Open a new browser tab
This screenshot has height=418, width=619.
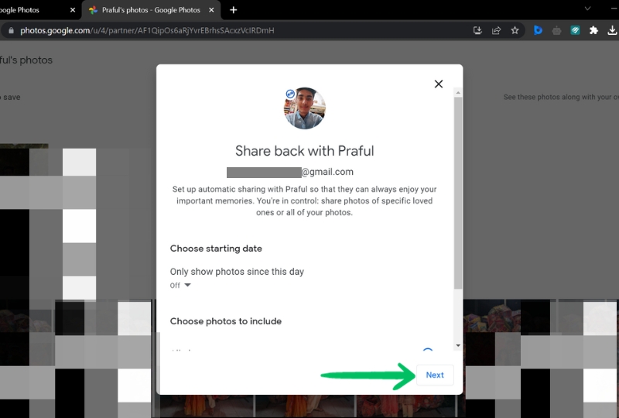(234, 10)
